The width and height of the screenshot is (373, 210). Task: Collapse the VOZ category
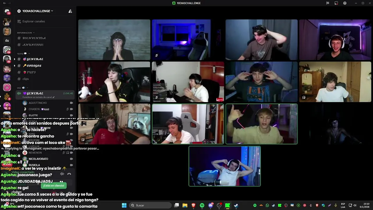[x=22, y=88]
